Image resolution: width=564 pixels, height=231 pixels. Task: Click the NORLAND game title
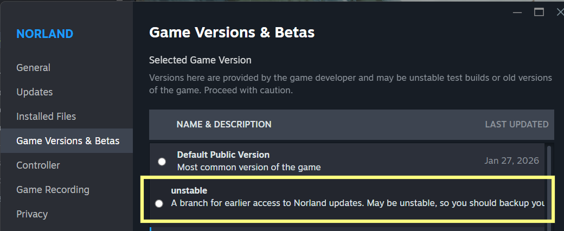point(44,34)
